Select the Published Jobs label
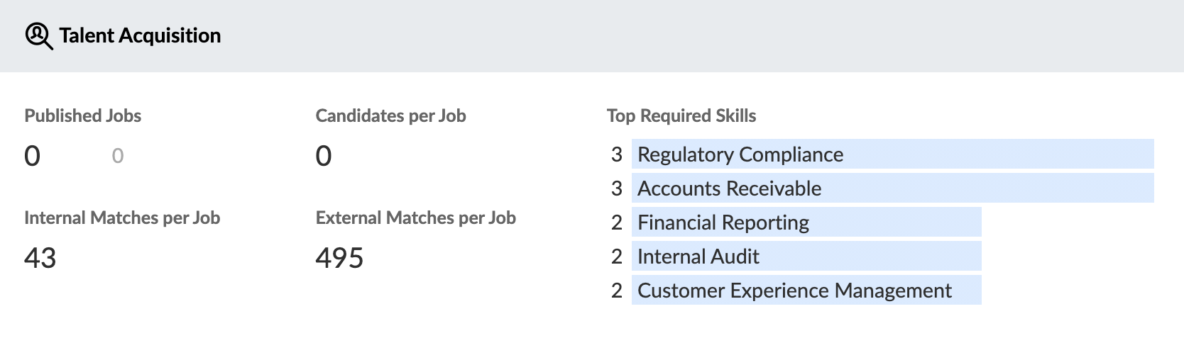 click(83, 116)
